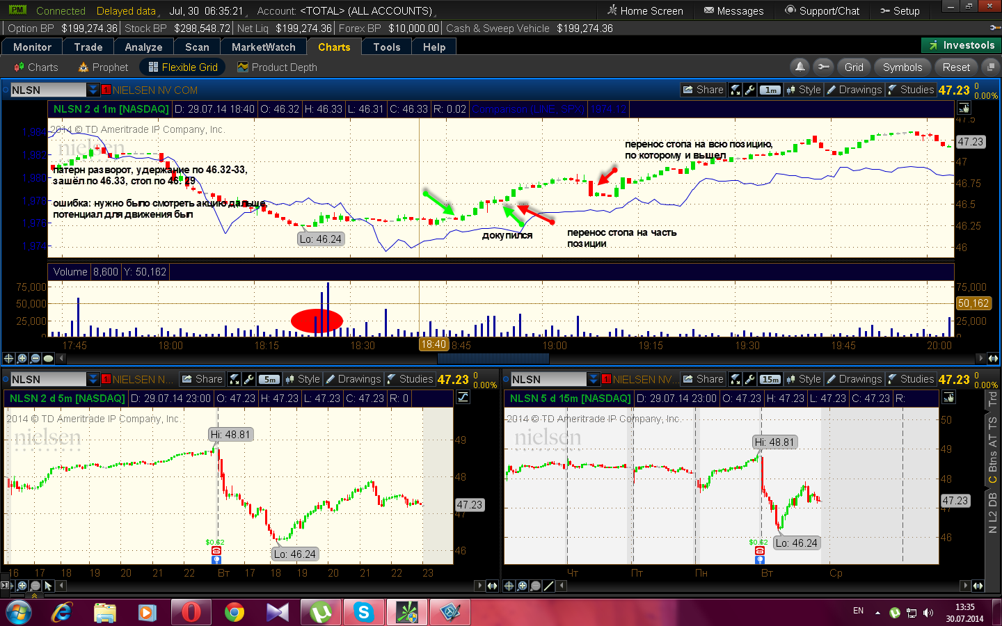Open the Drawings menu on the top NLSN chart
This screenshot has width=1002, height=626.
click(x=854, y=90)
